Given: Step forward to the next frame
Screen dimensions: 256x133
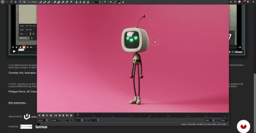Looking at the screenshot, I should pyautogui.click(x=63, y=115).
